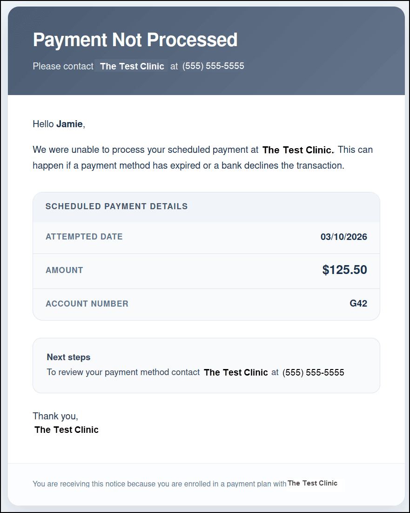The width and height of the screenshot is (410, 513).
Task: Click the "Next steps" heading
Action: pyautogui.click(x=68, y=357)
